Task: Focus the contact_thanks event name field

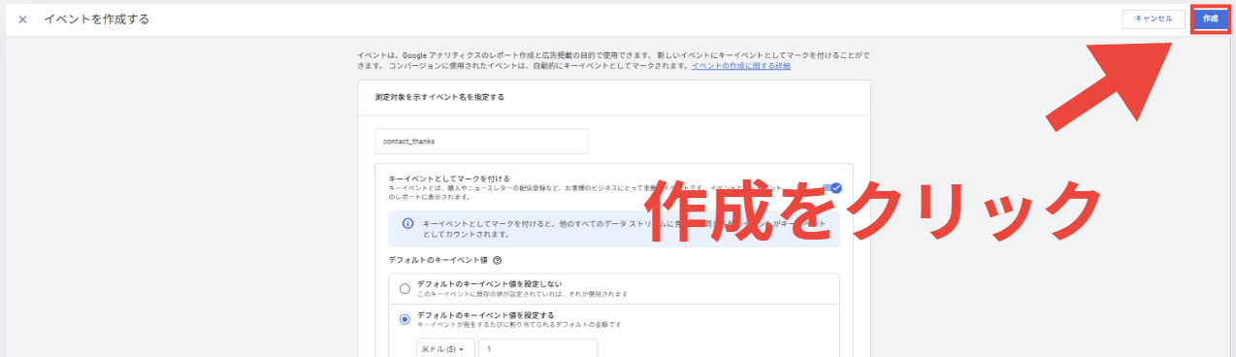Action: pyautogui.click(x=482, y=141)
